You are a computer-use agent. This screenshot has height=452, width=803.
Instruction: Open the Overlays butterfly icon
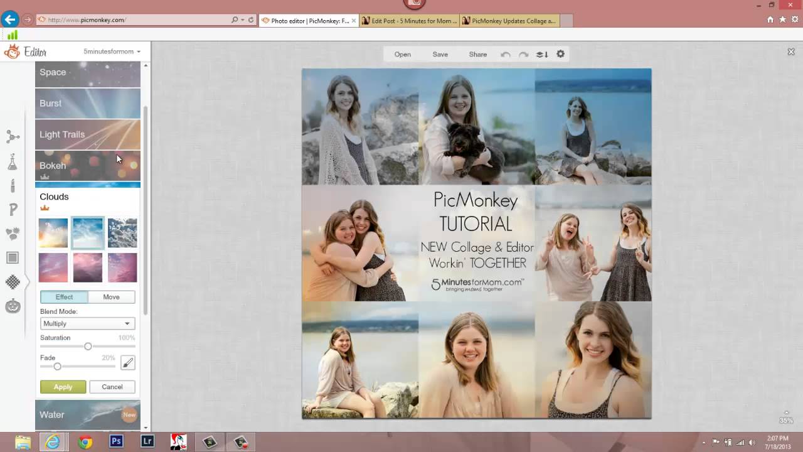(x=13, y=234)
